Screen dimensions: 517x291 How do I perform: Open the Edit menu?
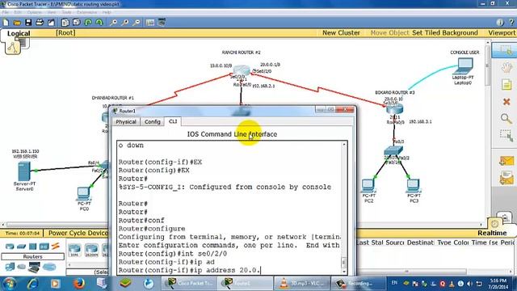(x=18, y=12)
